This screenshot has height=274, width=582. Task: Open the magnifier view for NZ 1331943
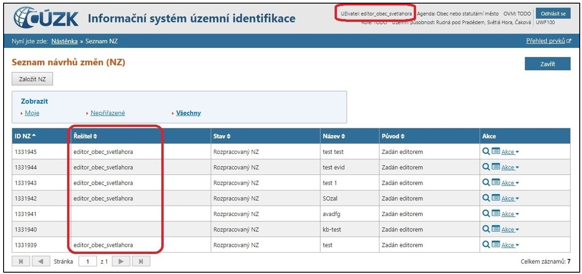coord(486,183)
